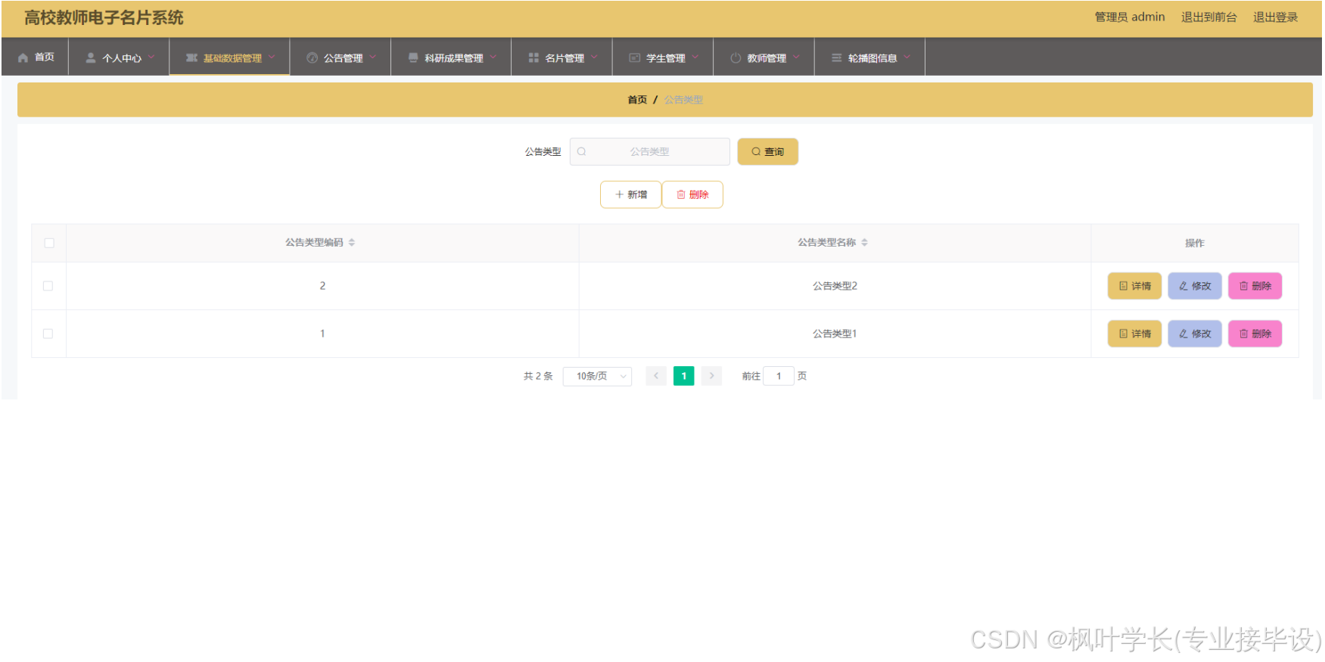Viewport: 1325px width, 662px height.
Task: Click 退出登录 link
Action: [x=1276, y=17]
